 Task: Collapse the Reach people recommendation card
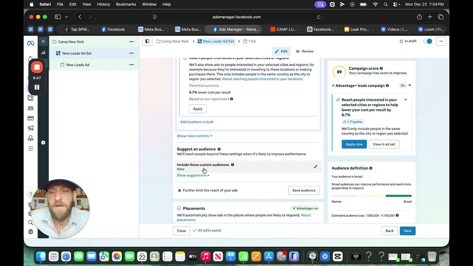405,100
